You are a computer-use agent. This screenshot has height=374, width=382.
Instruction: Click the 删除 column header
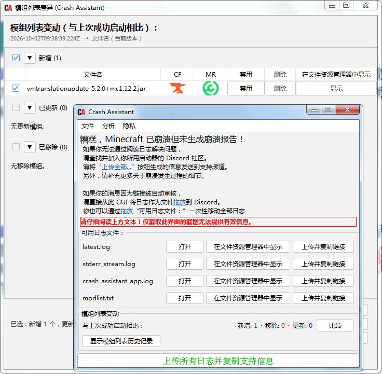280,75
